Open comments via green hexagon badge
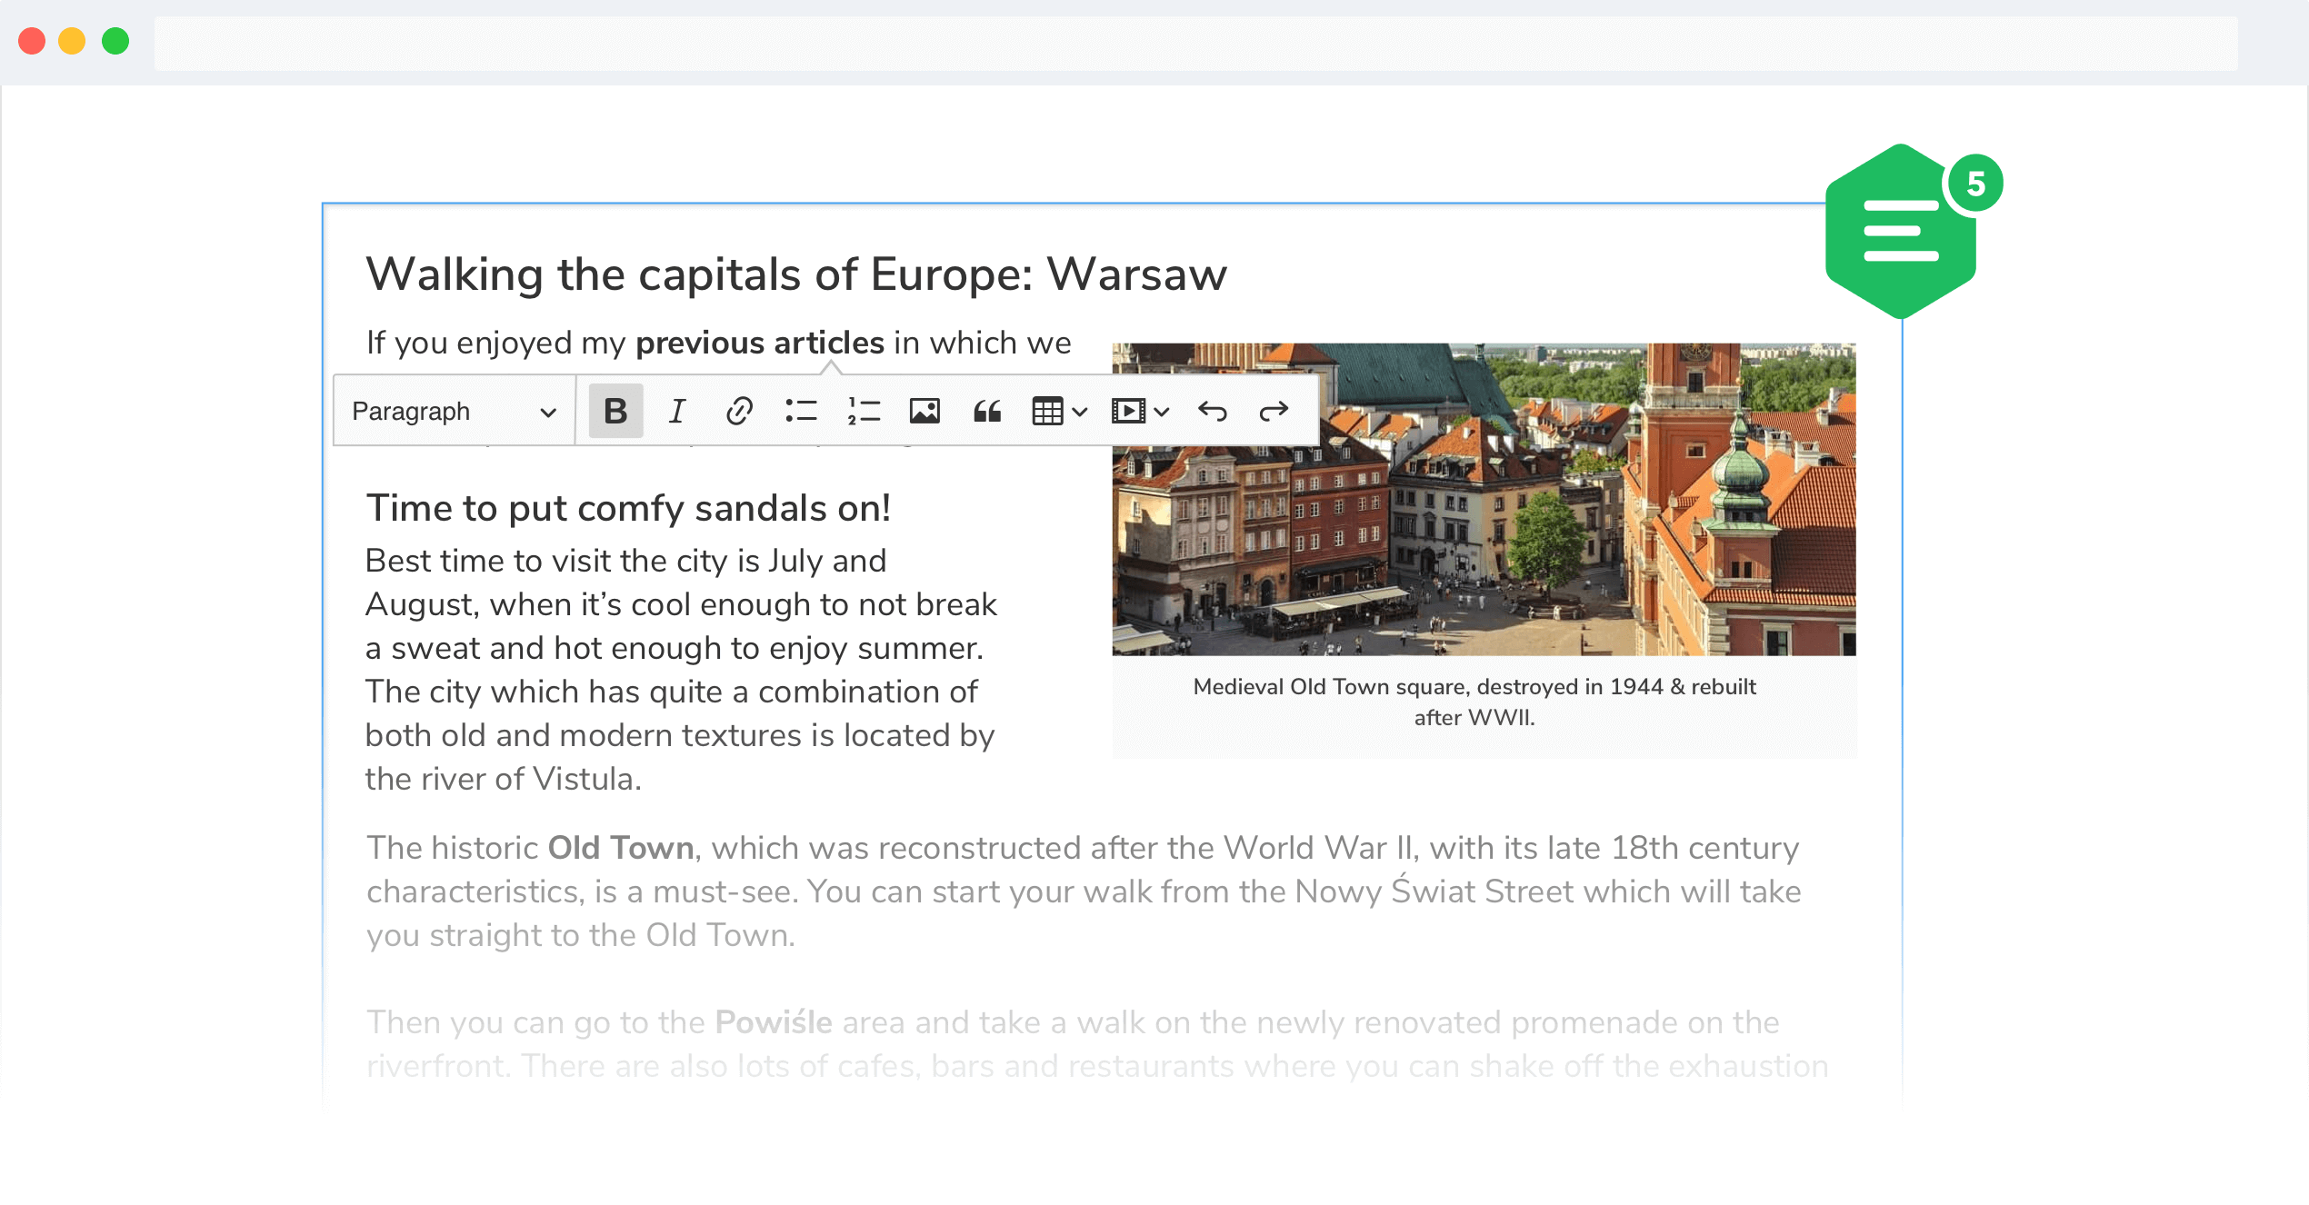Screen dimensions: 2309x1205 [x=1901, y=232]
